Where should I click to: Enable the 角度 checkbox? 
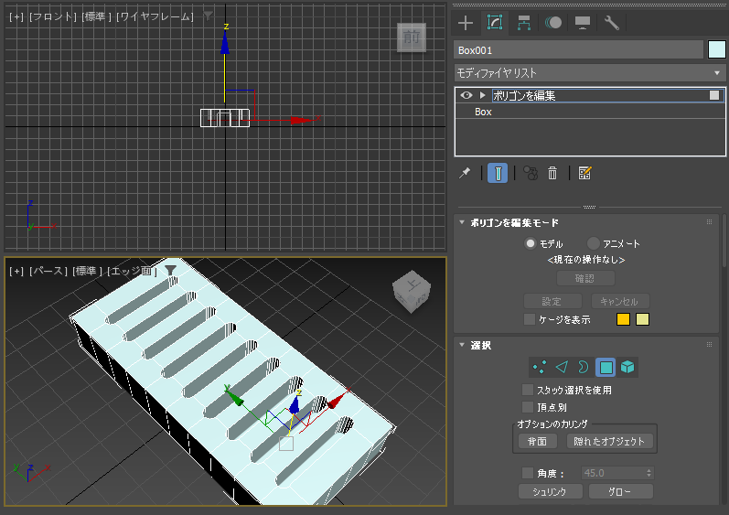(x=528, y=473)
